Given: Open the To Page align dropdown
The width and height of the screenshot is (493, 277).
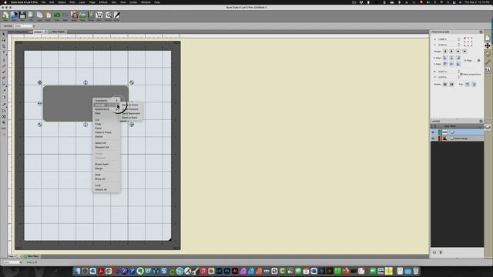Looking at the screenshot, I should [x=472, y=60].
